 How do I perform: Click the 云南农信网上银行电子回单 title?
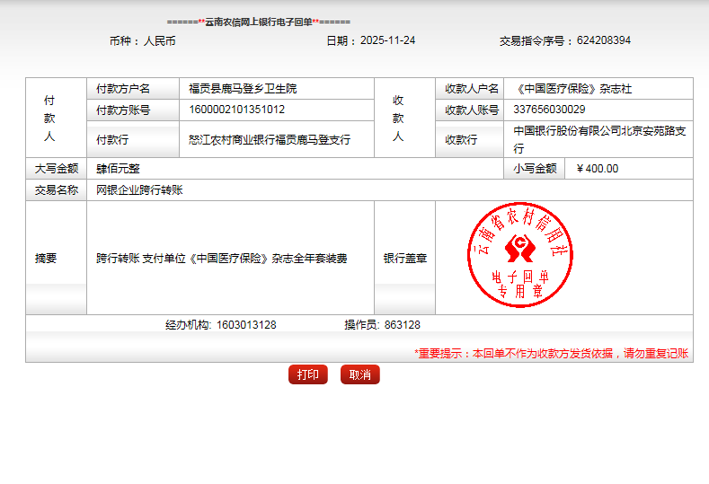coord(259,22)
